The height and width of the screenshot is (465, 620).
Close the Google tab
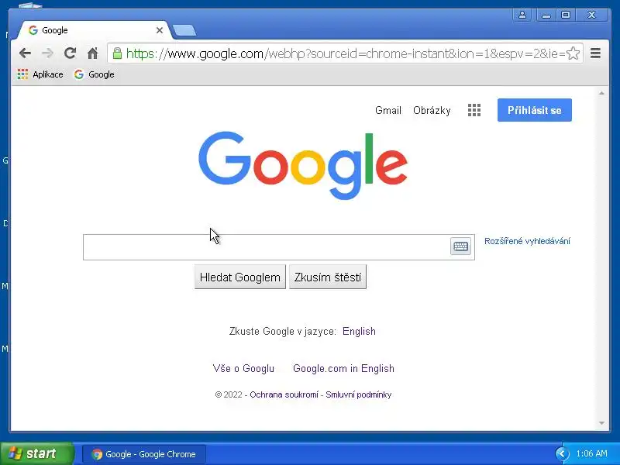tap(160, 30)
